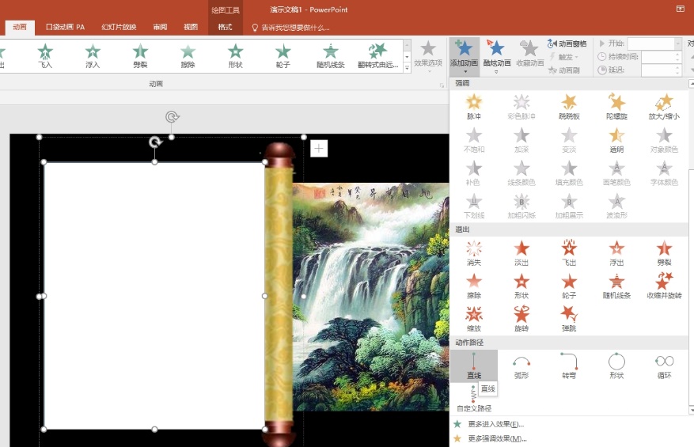The height and width of the screenshot is (447, 694).
Task: Select the 陀螺旋 (Spin) emphasis effect
Action: click(616, 107)
